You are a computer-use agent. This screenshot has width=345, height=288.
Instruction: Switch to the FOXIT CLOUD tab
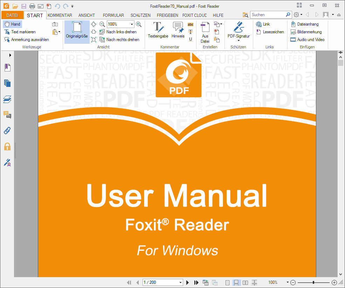click(194, 15)
